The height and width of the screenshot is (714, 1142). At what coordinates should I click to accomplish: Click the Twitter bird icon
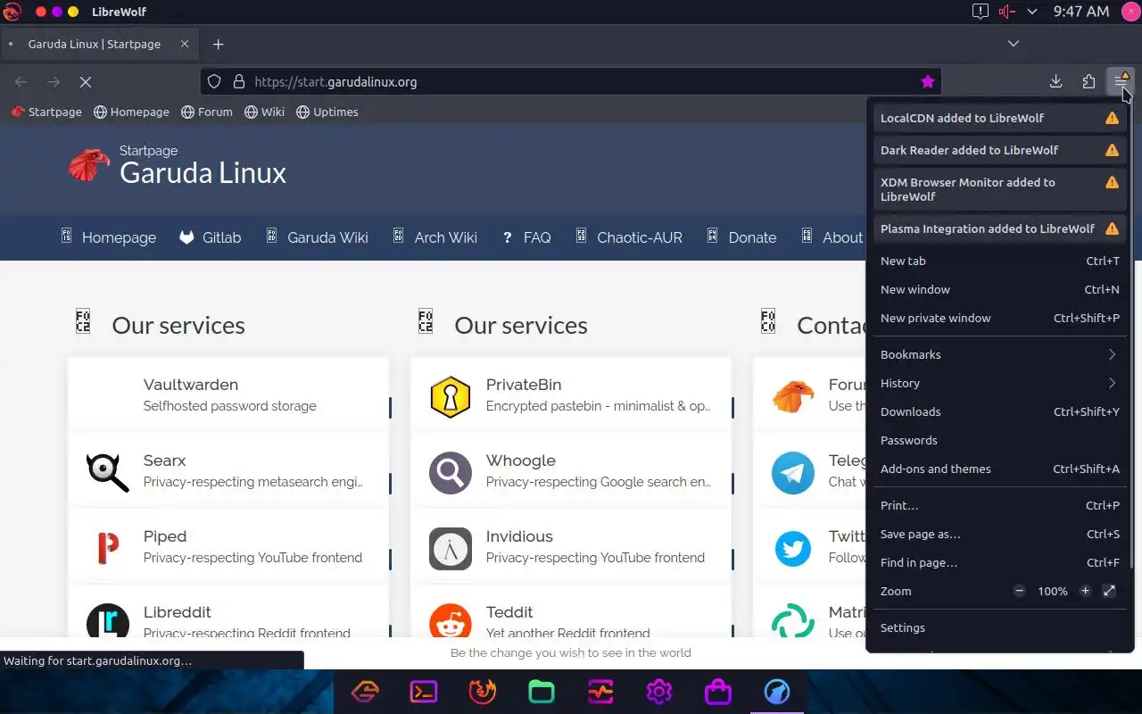click(792, 548)
